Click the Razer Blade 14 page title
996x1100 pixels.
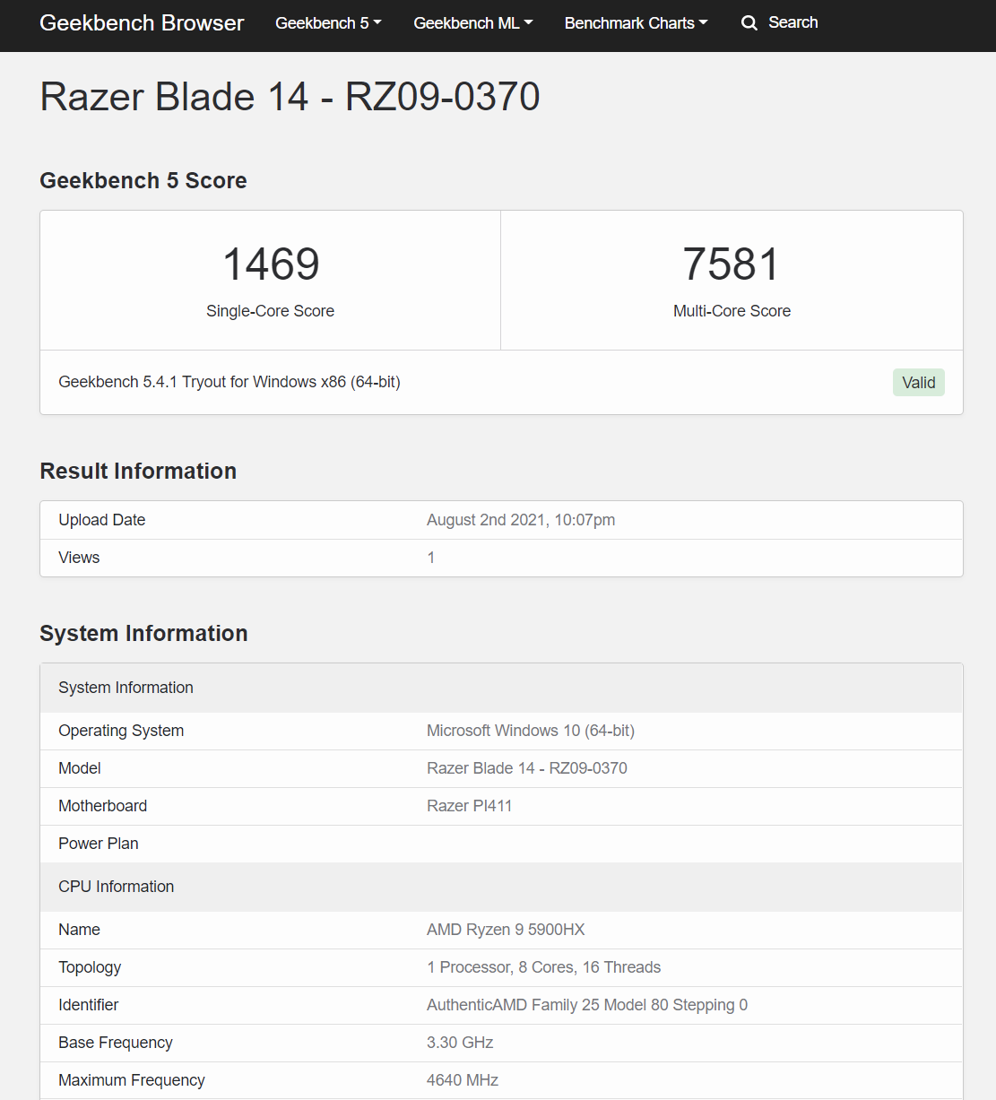[290, 97]
